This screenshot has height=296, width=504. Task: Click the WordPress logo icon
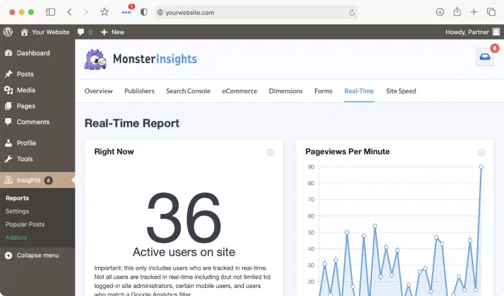pyautogui.click(x=8, y=32)
